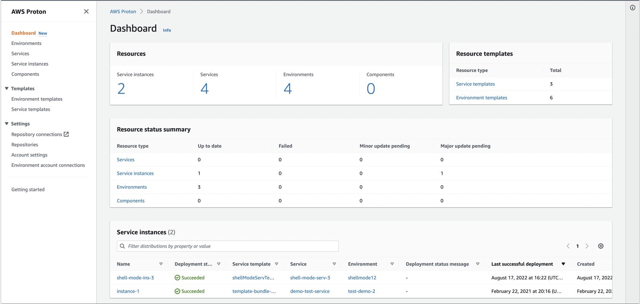The height and width of the screenshot is (304, 640).
Task: Go to next page of service instances
Action: click(587, 246)
